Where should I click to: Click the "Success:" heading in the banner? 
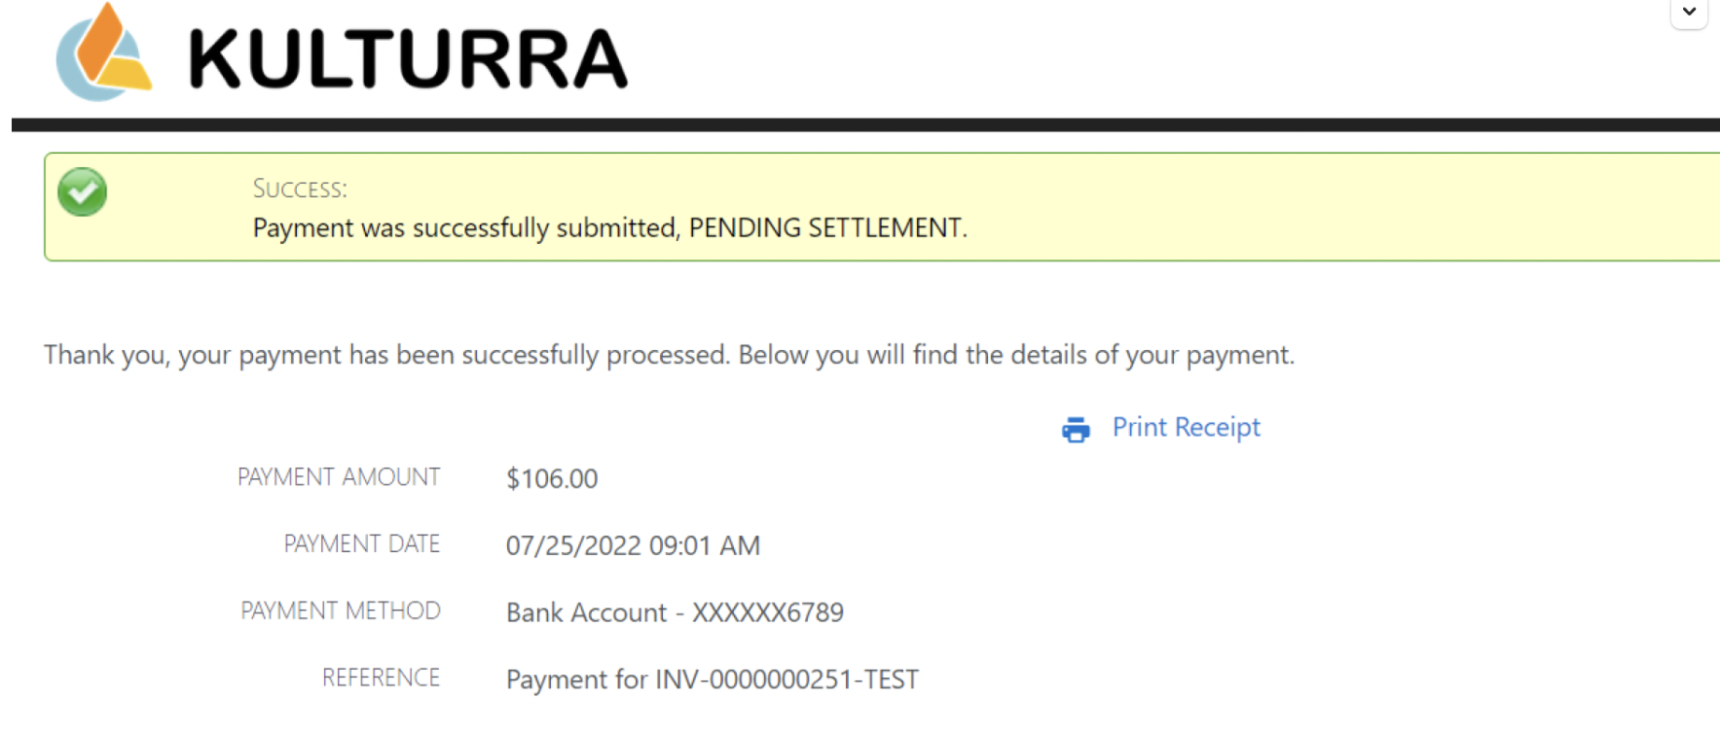click(x=300, y=189)
